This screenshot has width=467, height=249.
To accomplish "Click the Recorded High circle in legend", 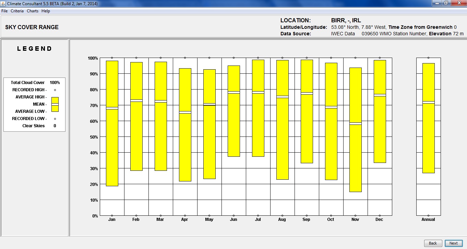I will 55,90.
